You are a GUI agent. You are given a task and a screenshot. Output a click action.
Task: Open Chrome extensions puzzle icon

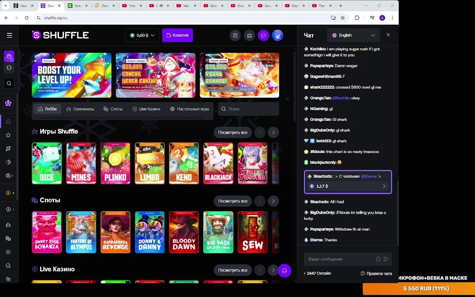(x=357, y=18)
